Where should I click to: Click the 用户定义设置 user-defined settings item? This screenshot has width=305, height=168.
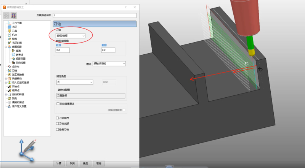click(19, 106)
